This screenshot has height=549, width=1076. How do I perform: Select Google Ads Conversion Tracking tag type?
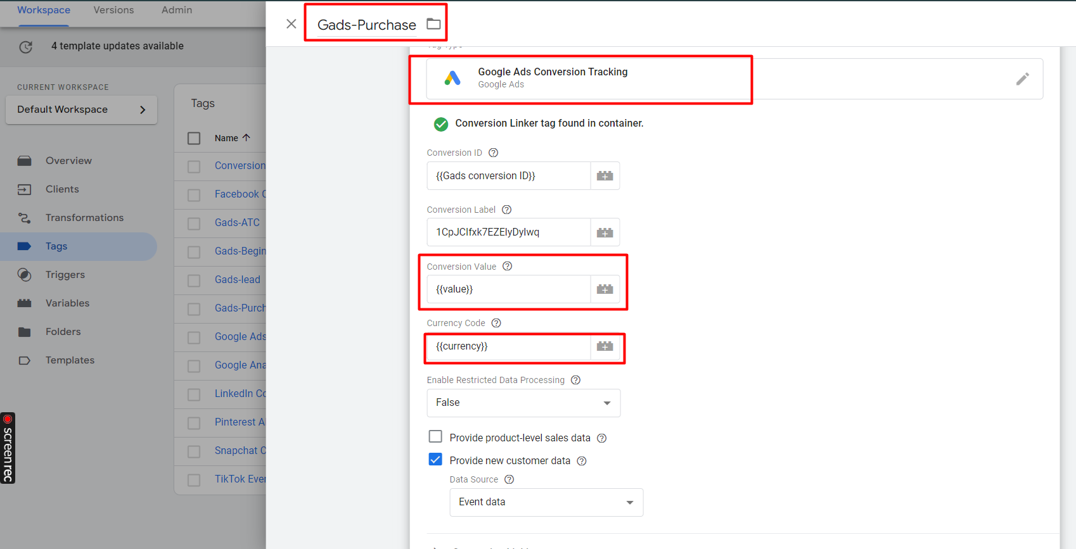pos(734,79)
